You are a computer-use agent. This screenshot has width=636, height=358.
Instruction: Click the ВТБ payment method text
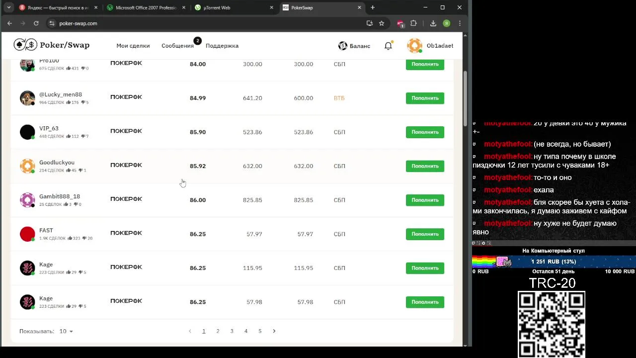[x=339, y=98]
